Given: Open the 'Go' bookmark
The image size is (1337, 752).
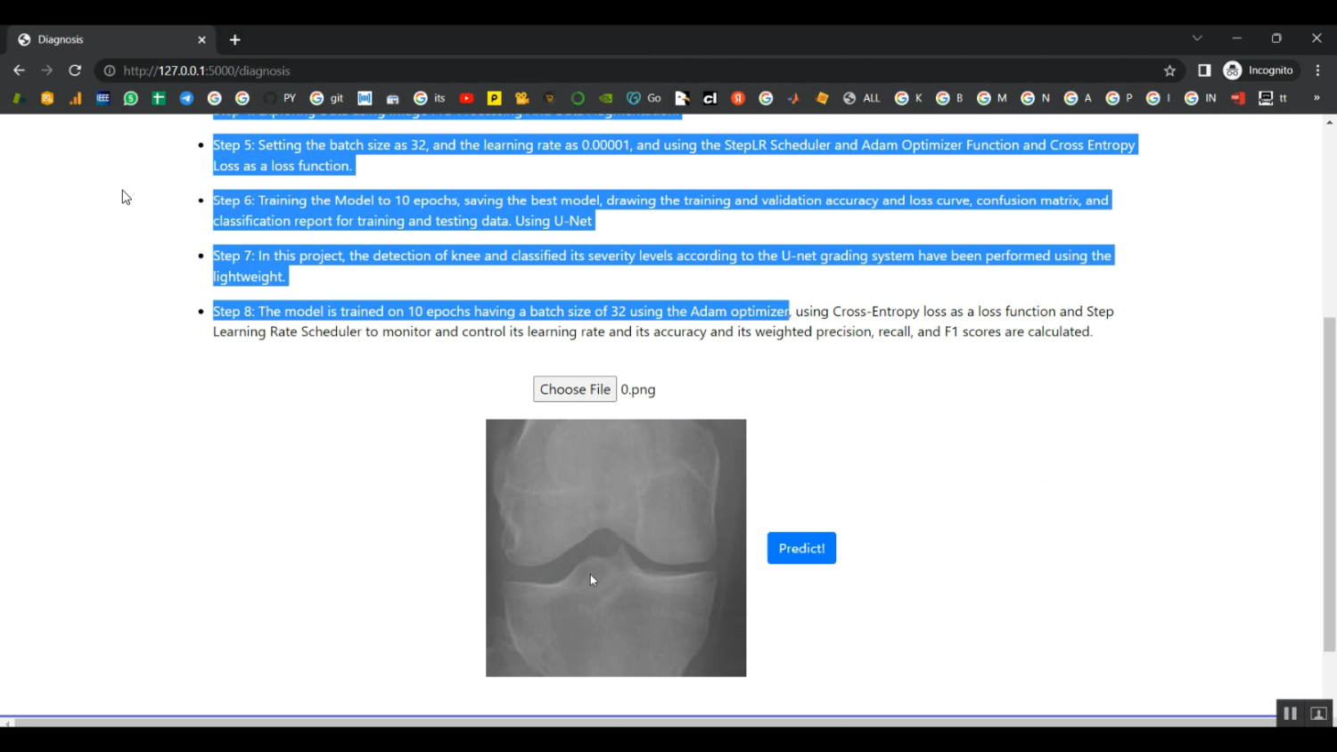Looking at the screenshot, I should click(644, 98).
